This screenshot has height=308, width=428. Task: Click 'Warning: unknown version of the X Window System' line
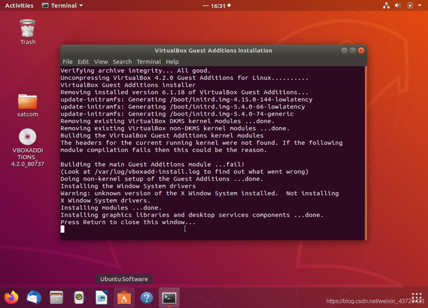200,193
